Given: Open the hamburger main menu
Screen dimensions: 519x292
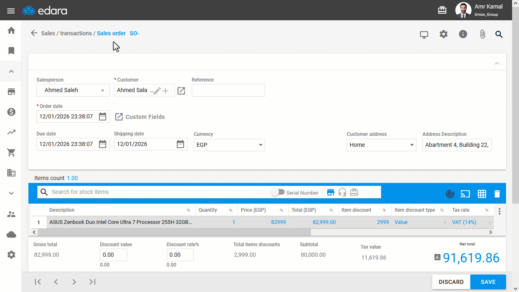Looking at the screenshot, I should (x=11, y=11).
